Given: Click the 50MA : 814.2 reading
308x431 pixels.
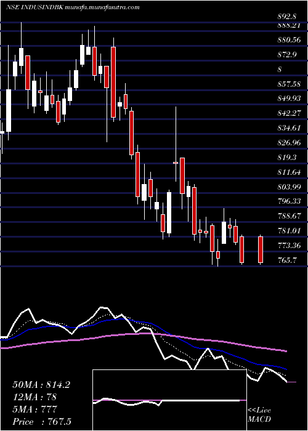Looking at the screenshot, I should pyautogui.click(x=41, y=385).
